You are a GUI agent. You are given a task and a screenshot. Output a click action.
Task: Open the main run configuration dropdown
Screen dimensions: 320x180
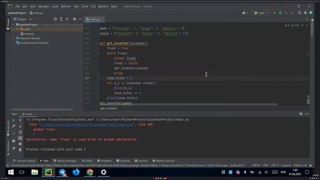coord(261,13)
